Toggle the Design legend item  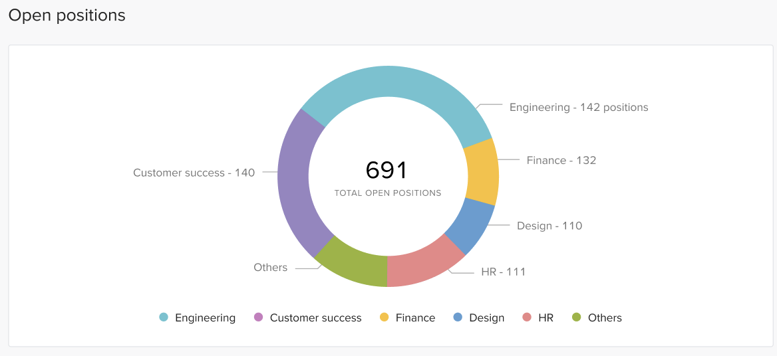pos(479,317)
